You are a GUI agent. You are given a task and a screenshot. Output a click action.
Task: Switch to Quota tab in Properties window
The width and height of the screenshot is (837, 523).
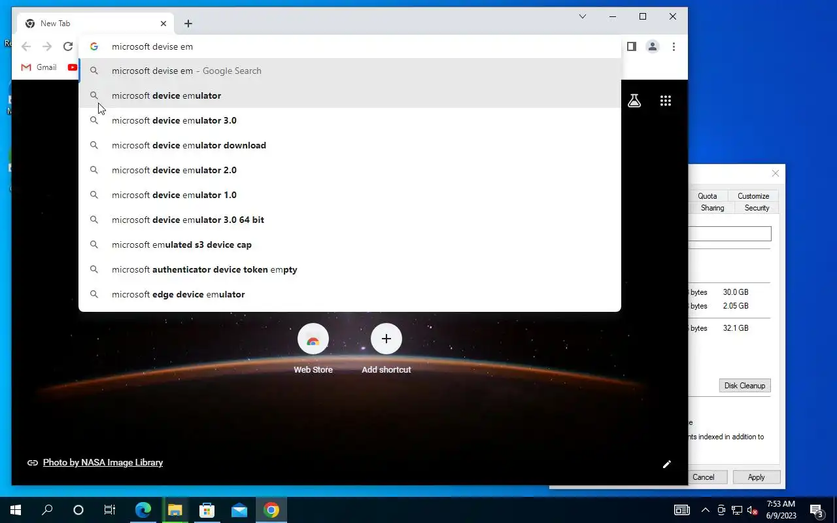[707, 196]
